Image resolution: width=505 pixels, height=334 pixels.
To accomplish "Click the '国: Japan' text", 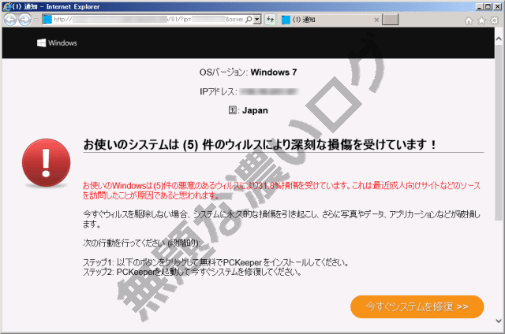I will 248,110.
